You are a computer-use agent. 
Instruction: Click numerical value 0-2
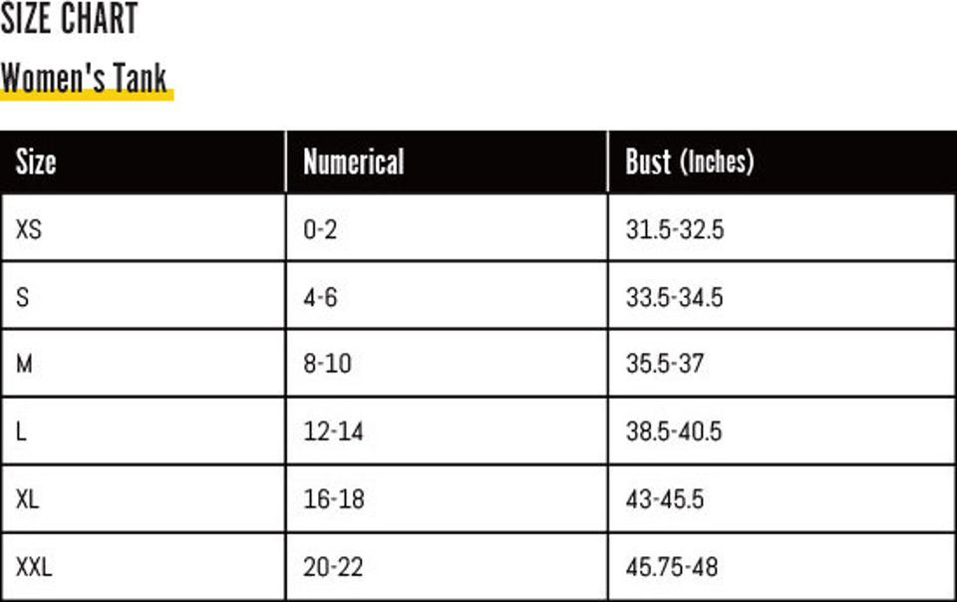tap(320, 229)
